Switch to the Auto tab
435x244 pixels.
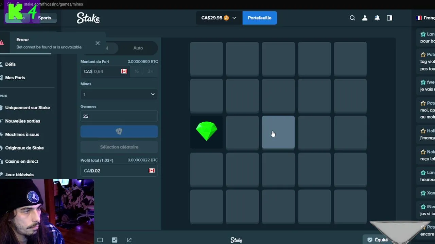point(138,48)
